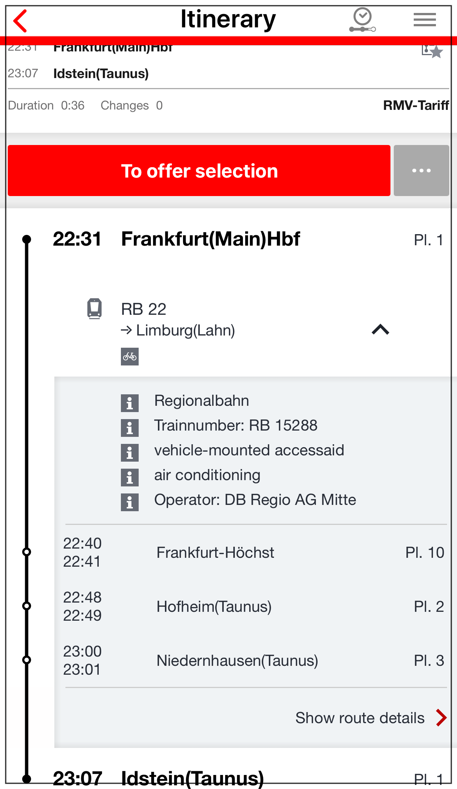Image resolution: width=457 pixels, height=789 pixels.
Task: Tap the train icon beside RB 22
Action: [x=94, y=308]
